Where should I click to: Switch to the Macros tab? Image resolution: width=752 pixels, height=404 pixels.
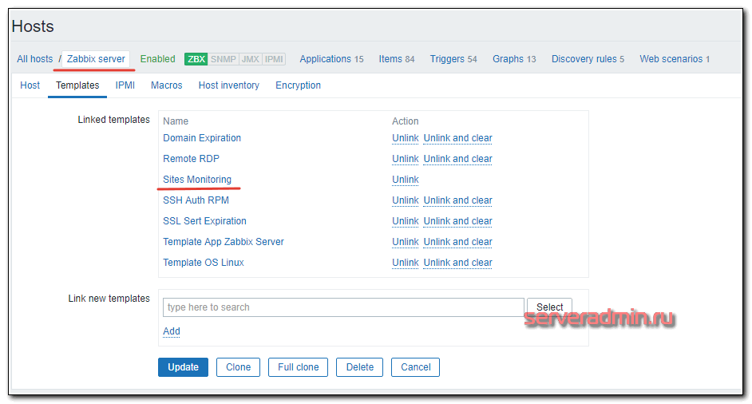[x=166, y=85]
